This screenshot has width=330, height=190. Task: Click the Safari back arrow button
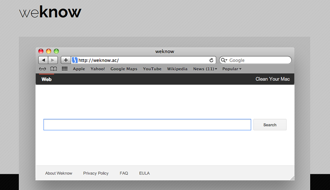point(43,60)
